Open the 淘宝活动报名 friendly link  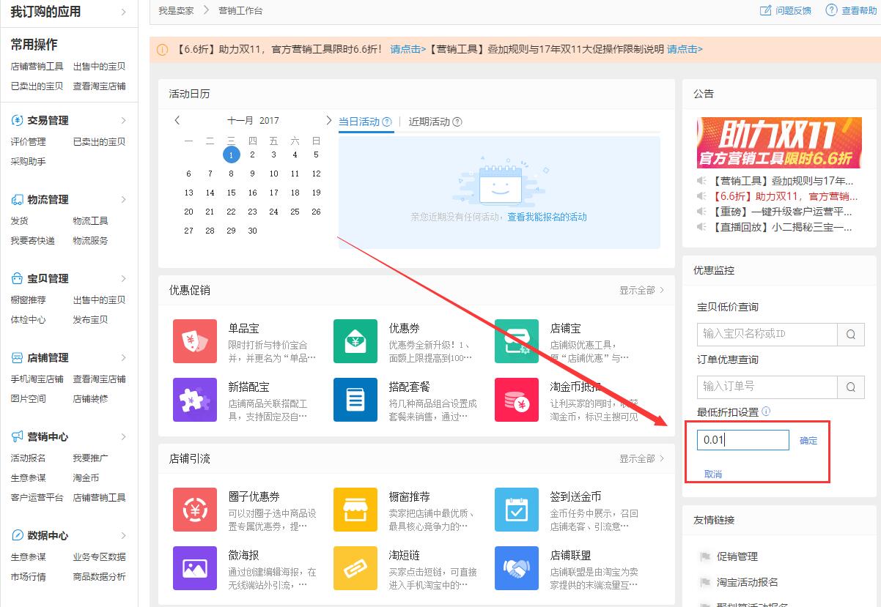(748, 582)
